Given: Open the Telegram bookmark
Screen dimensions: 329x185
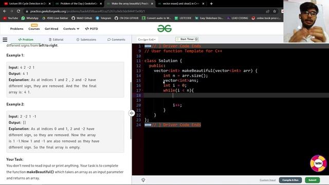Looking at the screenshot, I should tap(103, 18).
